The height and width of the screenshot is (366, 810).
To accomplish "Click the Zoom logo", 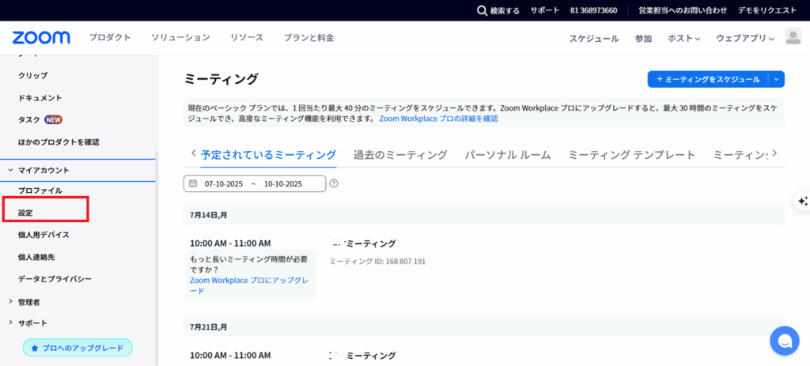I will coord(41,38).
